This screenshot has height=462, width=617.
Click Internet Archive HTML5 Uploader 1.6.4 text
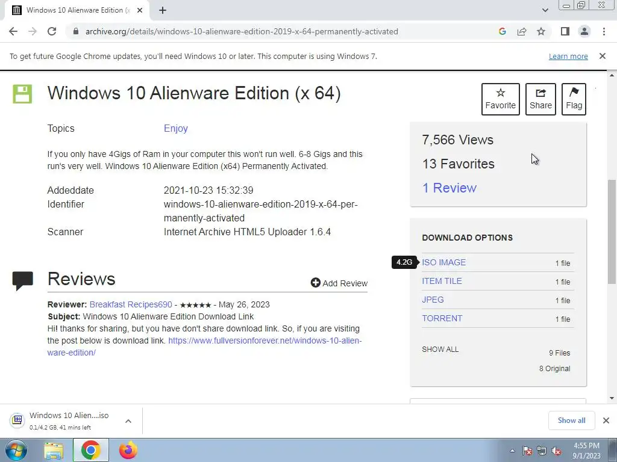point(247,232)
